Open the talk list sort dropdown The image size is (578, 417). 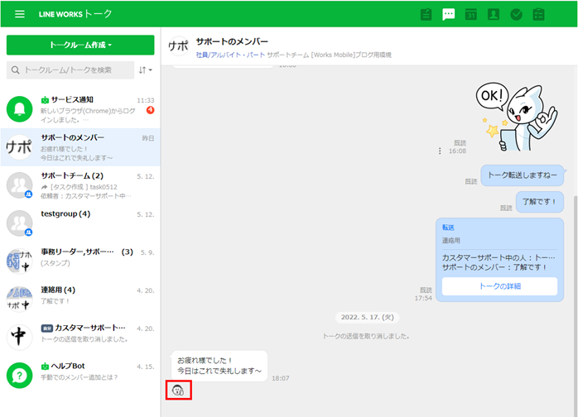tap(145, 70)
